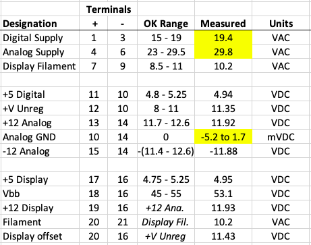Click the 53.1 measured cell
Image resolution: width=311 pixels, height=245 pixels.
223,194
